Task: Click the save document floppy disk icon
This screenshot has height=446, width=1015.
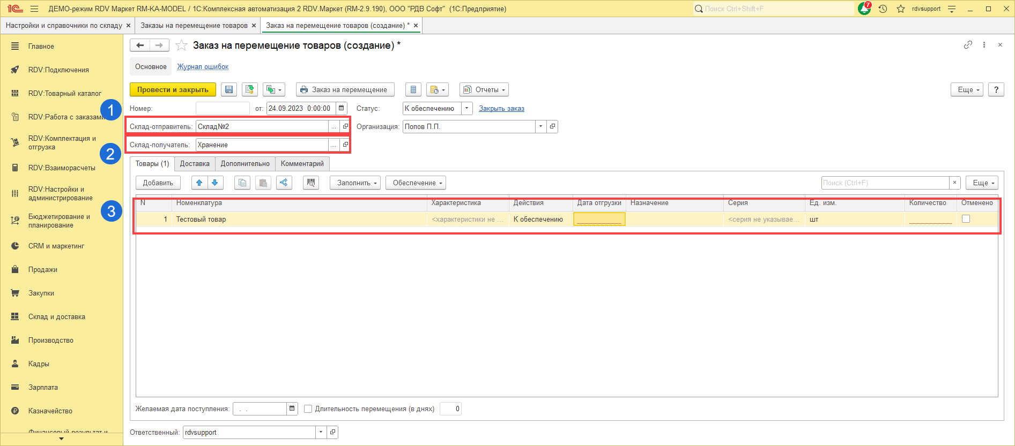Action: tap(229, 90)
